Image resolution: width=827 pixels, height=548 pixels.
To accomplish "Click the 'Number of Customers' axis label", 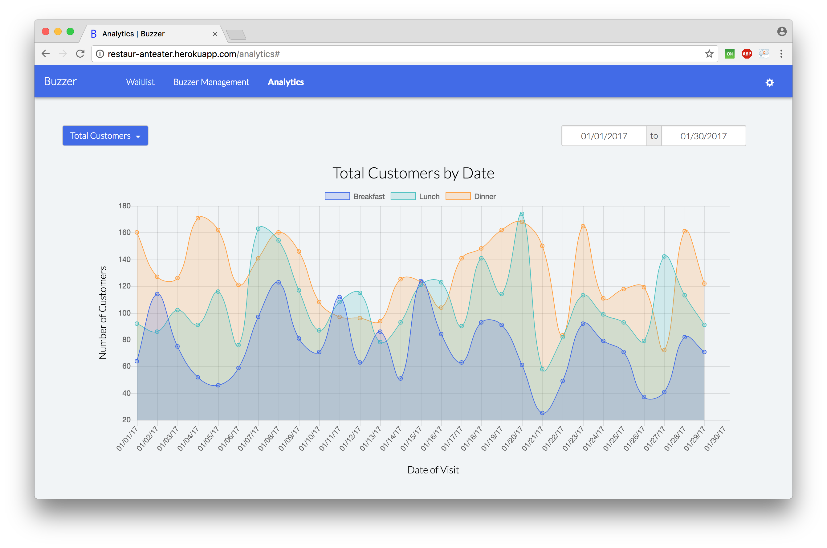I will [x=102, y=313].
